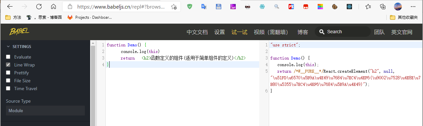Enable the Evaluate checkbox

point(8,57)
